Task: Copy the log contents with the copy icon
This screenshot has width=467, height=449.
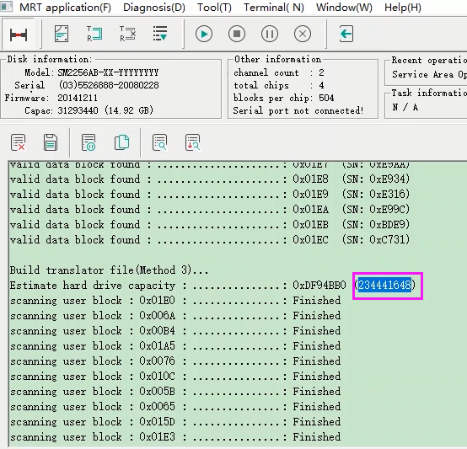Action: point(121,142)
